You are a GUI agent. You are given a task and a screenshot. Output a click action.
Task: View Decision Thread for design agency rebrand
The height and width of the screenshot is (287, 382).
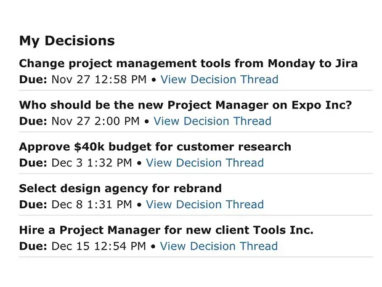coord(205,204)
